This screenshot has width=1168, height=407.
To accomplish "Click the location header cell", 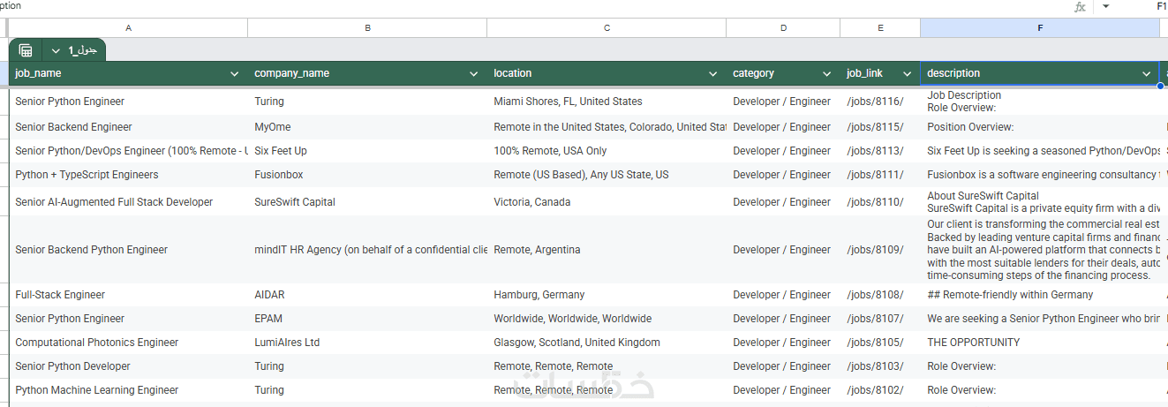I will (607, 73).
